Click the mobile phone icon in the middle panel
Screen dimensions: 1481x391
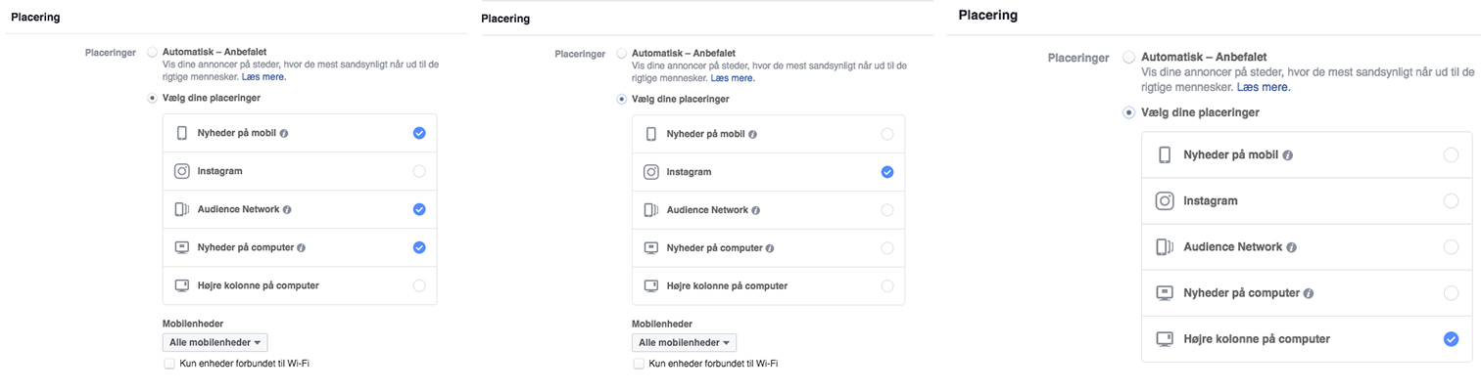651,134
